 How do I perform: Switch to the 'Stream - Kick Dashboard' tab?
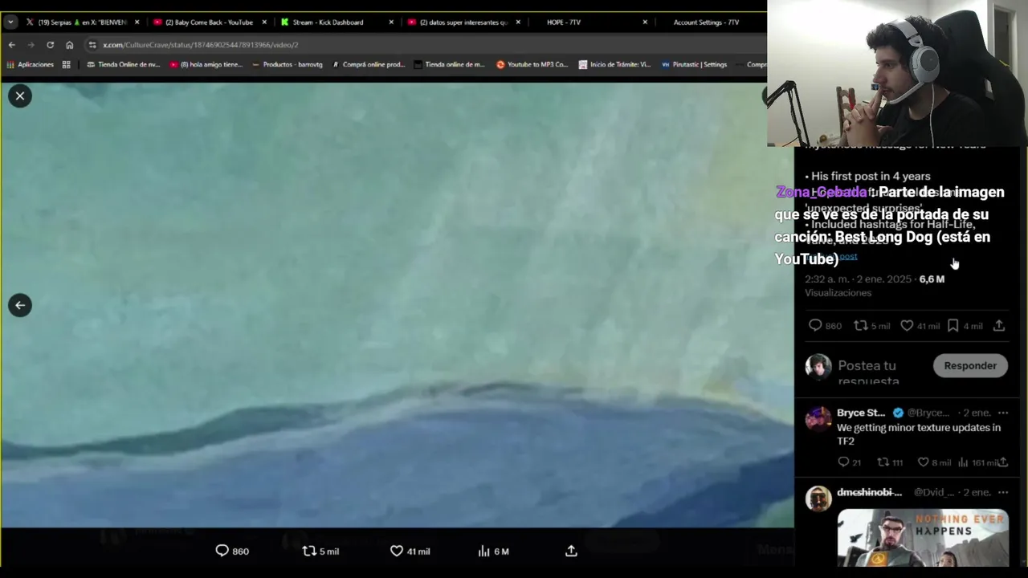click(328, 22)
